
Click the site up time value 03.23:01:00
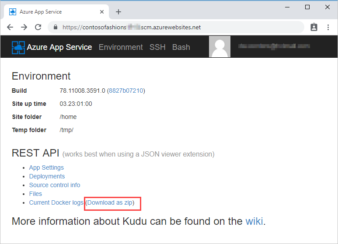[76, 104]
